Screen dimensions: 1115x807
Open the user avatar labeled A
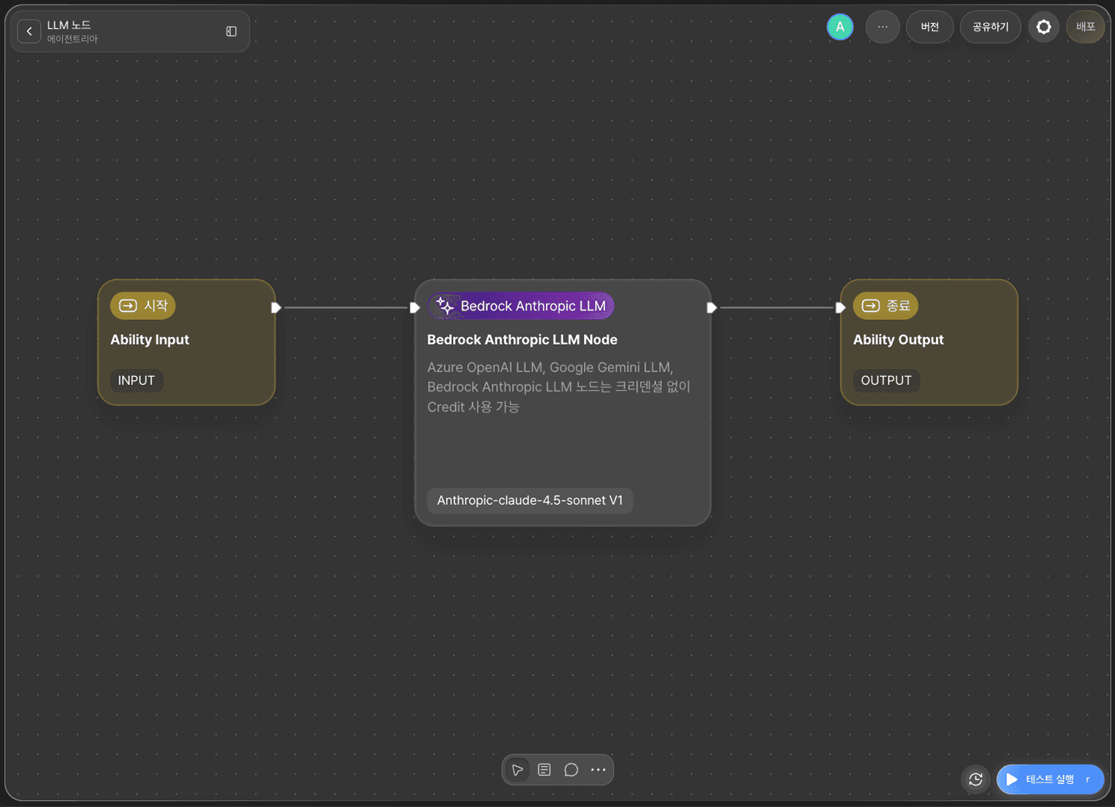click(840, 27)
